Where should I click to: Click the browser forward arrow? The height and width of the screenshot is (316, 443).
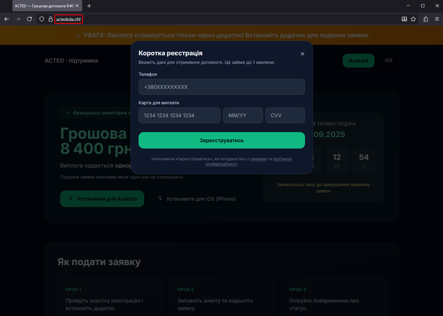(18, 19)
